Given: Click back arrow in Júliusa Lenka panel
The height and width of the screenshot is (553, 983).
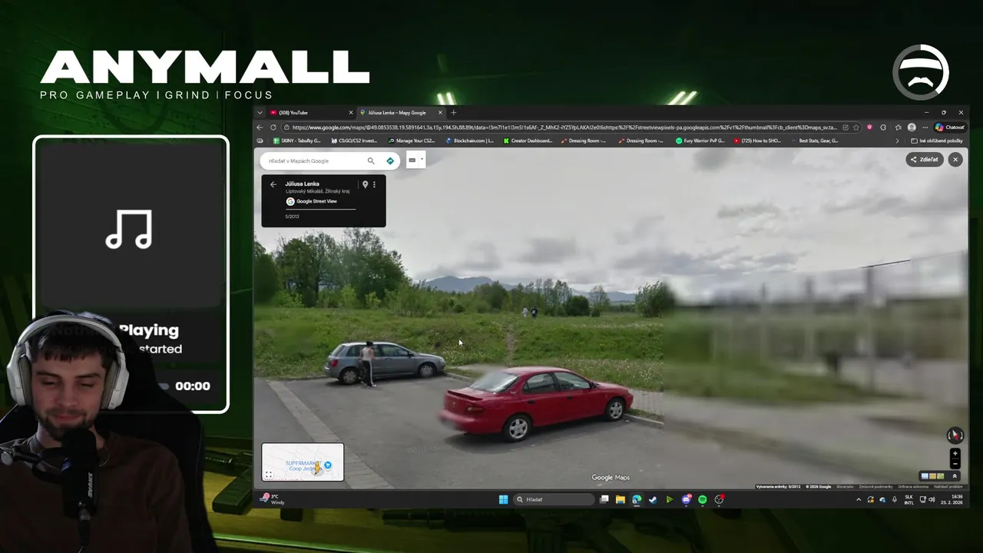Looking at the screenshot, I should click(273, 184).
